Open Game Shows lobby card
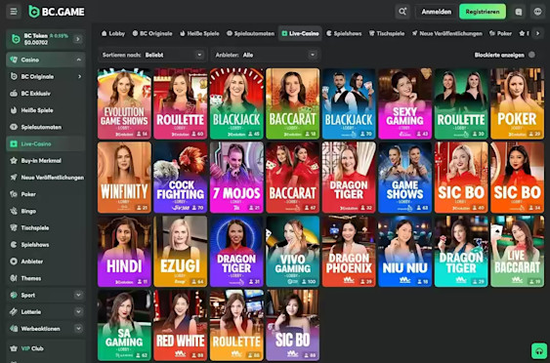This screenshot has height=363, width=550. pyautogui.click(x=404, y=178)
